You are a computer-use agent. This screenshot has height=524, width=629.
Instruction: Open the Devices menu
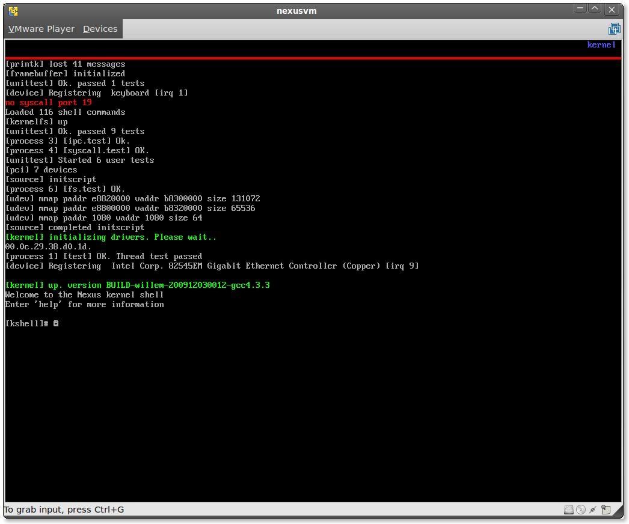[100, 29]
